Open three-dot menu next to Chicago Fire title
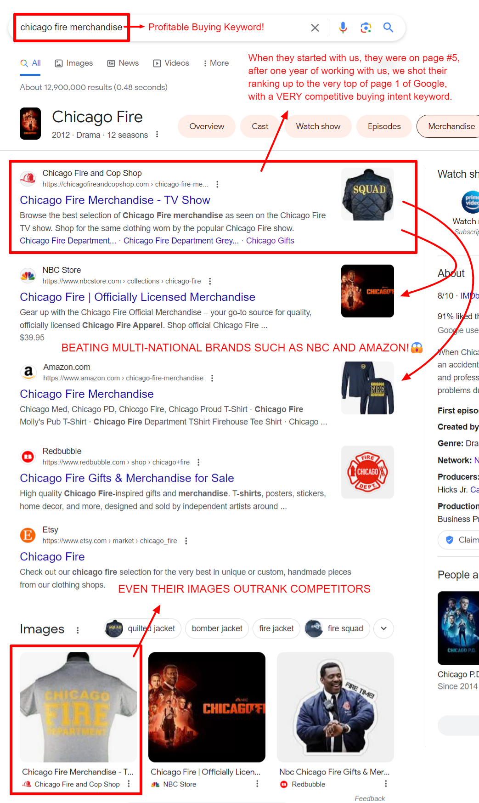479x803 pixels. (157, 134)
